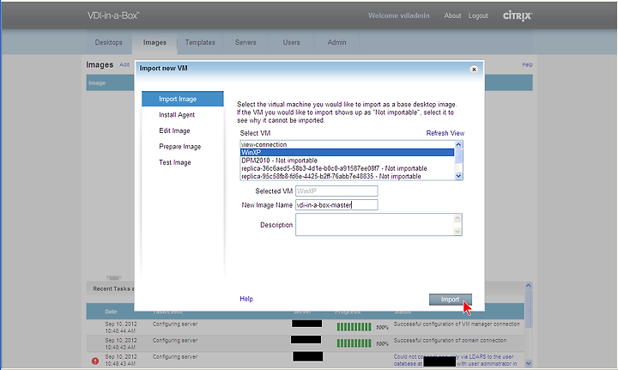Open the Templates tab
618x370 pixels.
(x=200, y=42)
